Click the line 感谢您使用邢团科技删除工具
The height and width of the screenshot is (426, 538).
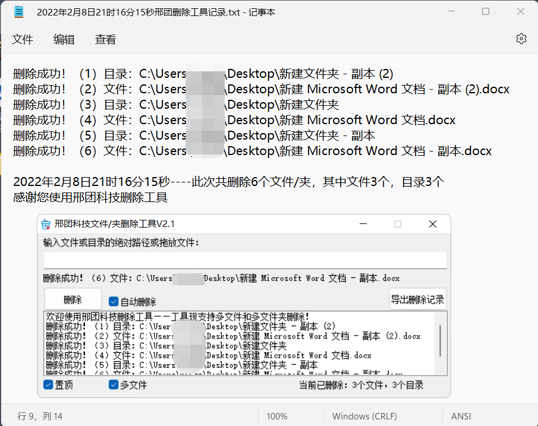coord(90,197)
